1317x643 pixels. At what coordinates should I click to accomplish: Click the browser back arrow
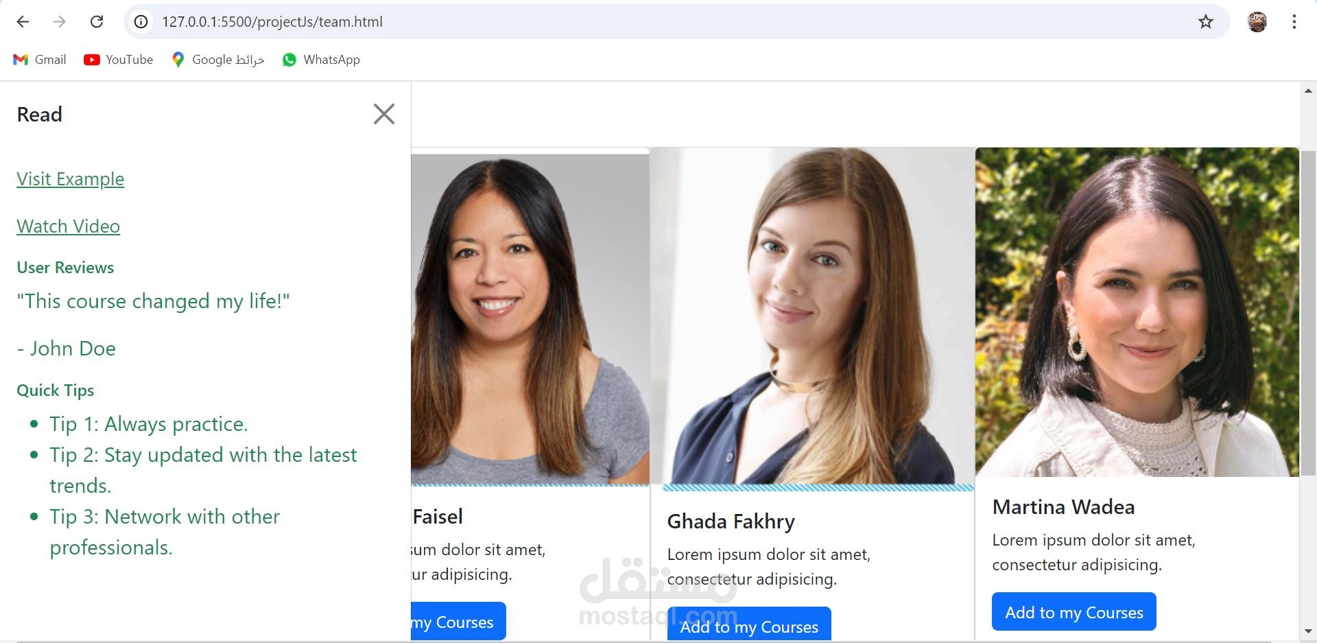coord(23,22)
